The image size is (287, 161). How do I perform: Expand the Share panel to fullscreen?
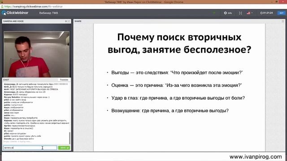pyautogui.click(x=283, y=21)
